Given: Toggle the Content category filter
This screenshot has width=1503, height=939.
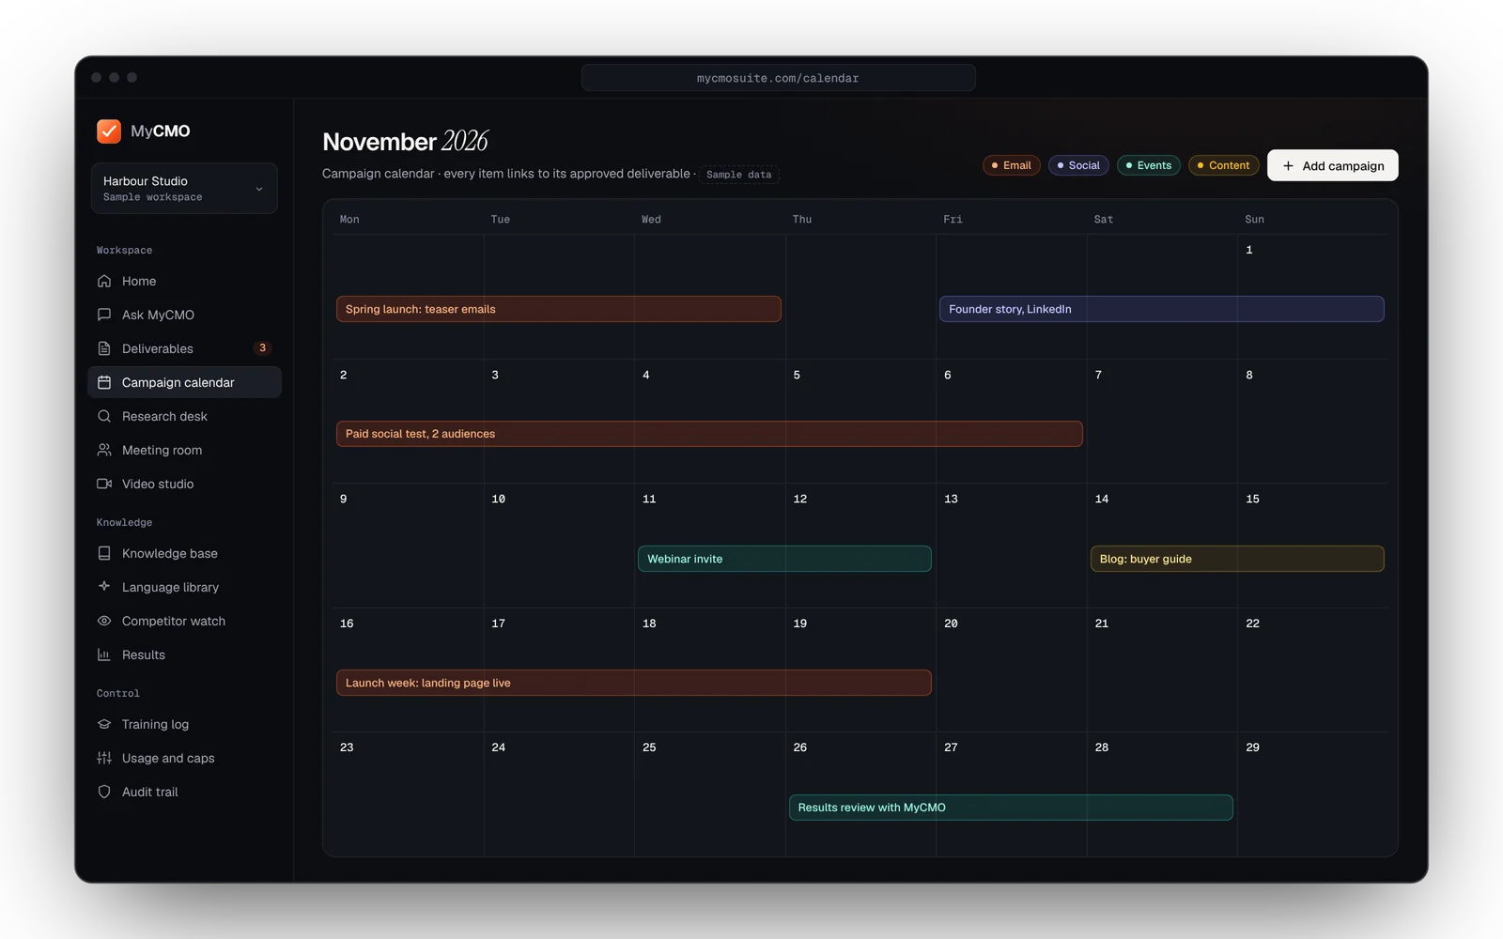Looking at the screenshot, I should 1224,165.
